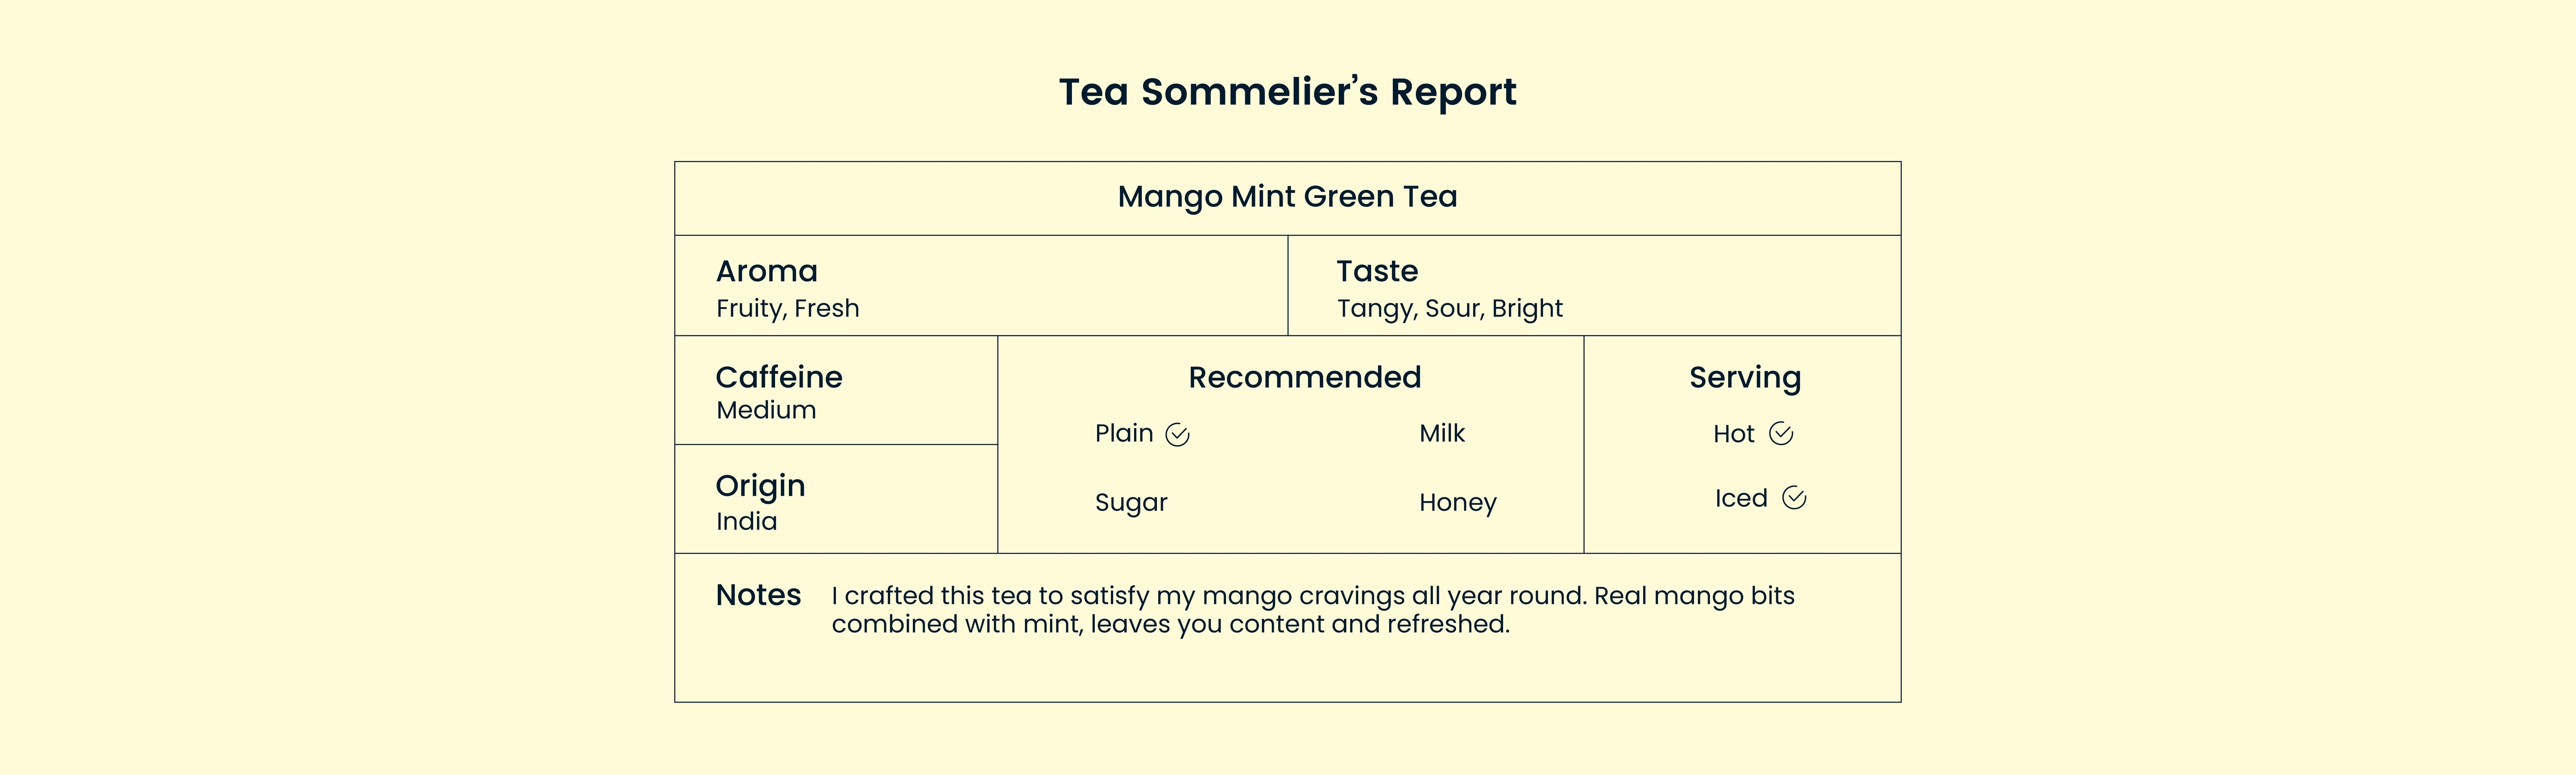The height and width of the screenshot is (775, 2576).
Task: Click the Taste heading
Action: pyautogui.click(x=1377, y=271)
